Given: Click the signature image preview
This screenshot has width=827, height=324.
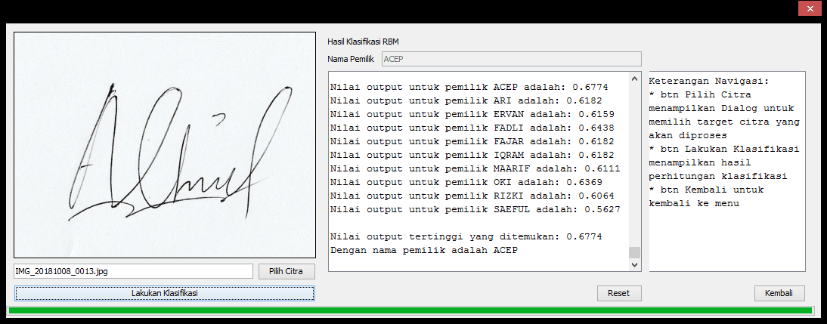Looking at the screenshot, I should [x=164, y=145].
